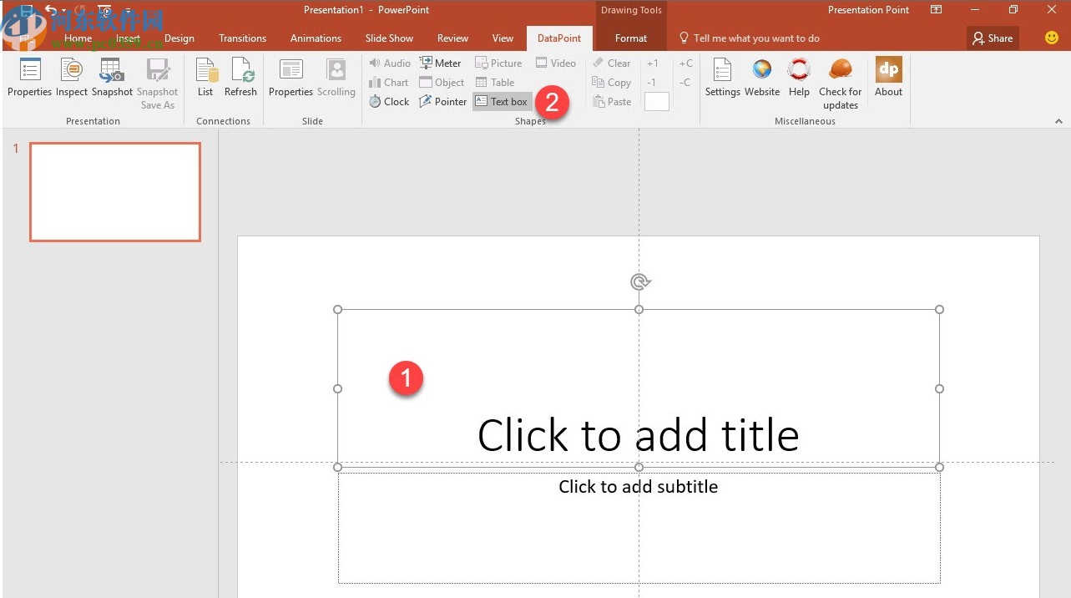Click the Share button
Image resolution: width=1071 pixels, height=598 pixels.
pos(993,38)
